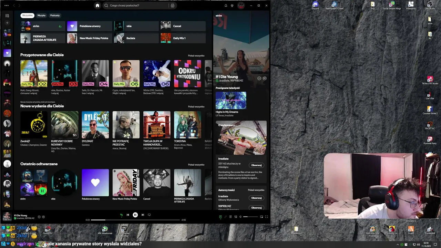Toggle lyrics microphone icon
Image resolution: width=441 pixels, height=248 pixels.
pos(226,217)
